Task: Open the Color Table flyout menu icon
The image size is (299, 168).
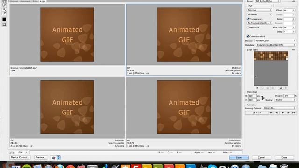Action: (x=293, y=50)
